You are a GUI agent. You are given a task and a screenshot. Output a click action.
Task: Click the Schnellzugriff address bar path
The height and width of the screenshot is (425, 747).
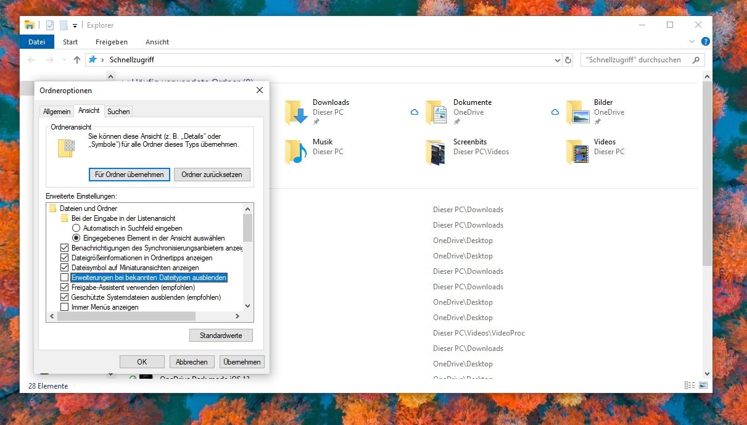(131, 60)
